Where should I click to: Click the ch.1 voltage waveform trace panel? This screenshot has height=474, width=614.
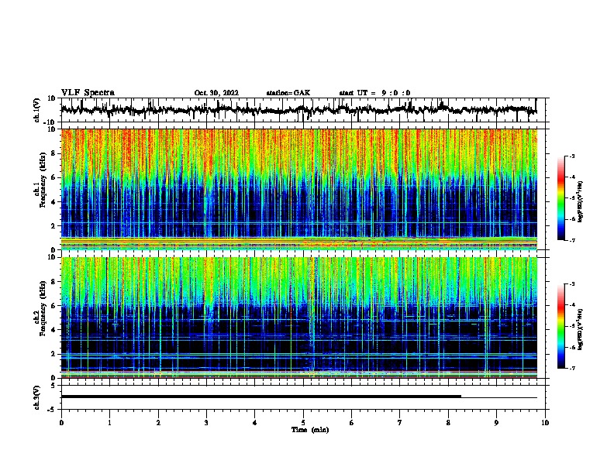tap(302, 110)
